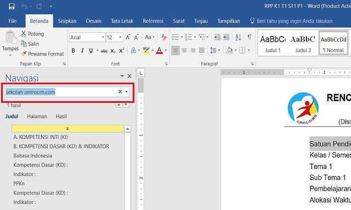Open the Font dialog launcher

coord(166,64)
